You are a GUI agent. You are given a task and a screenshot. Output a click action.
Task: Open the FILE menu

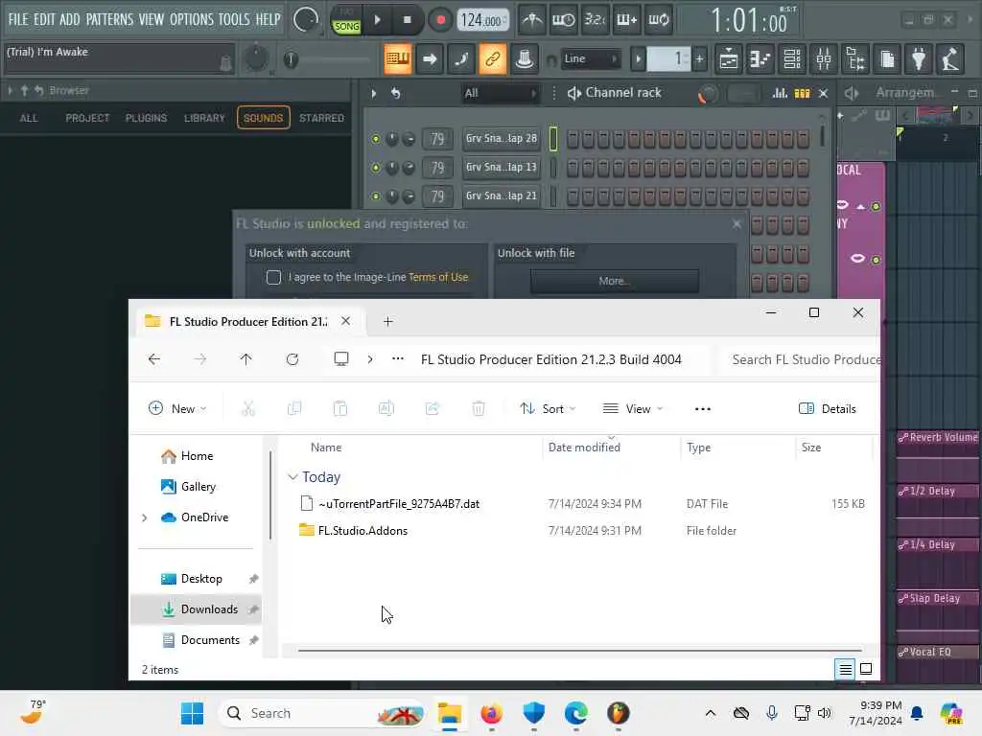coord(18,19)
